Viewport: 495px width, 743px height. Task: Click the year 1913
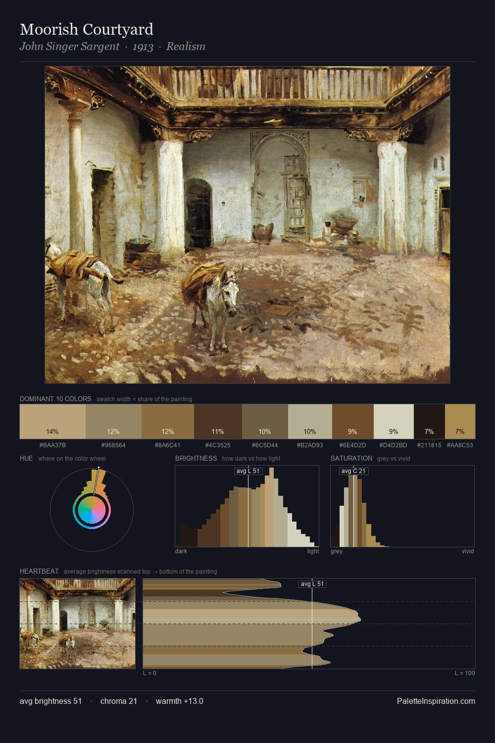143,47
